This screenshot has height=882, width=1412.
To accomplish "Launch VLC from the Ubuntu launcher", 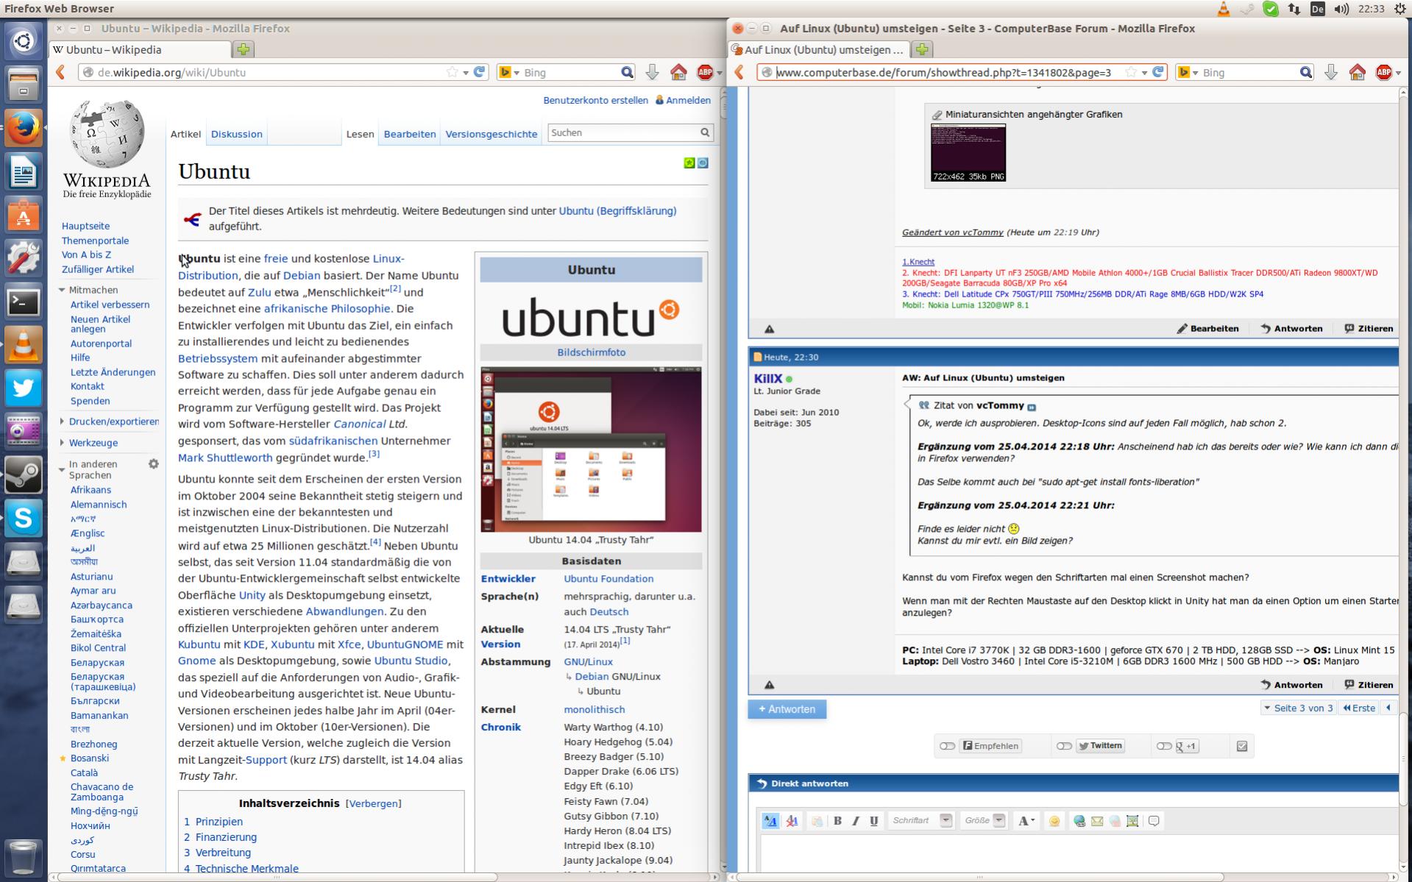I will click(x=24, y=345).
